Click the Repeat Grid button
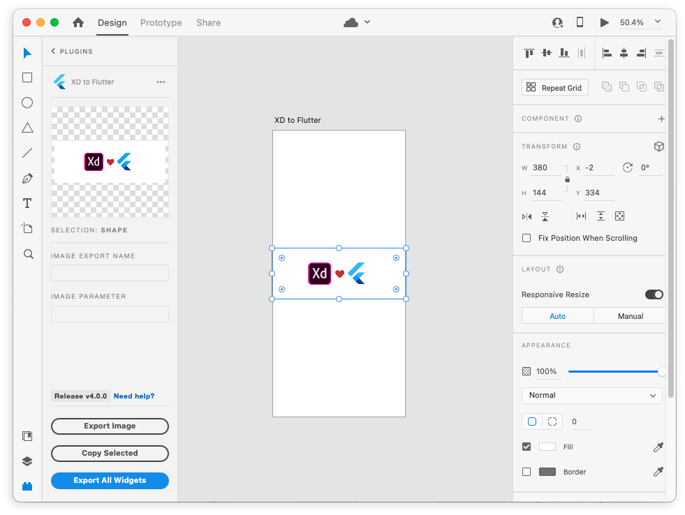The width and height of the screenshot is (685, 515). pyautogui.click(x=555, y=87)
